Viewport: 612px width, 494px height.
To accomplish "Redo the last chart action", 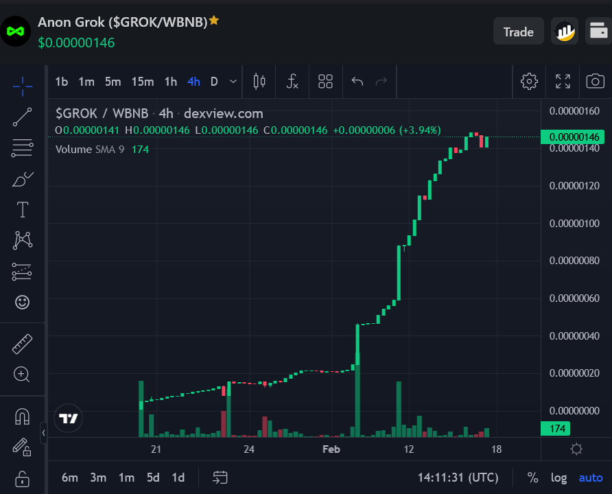I will pyautogui.click(x=381, y=81).
